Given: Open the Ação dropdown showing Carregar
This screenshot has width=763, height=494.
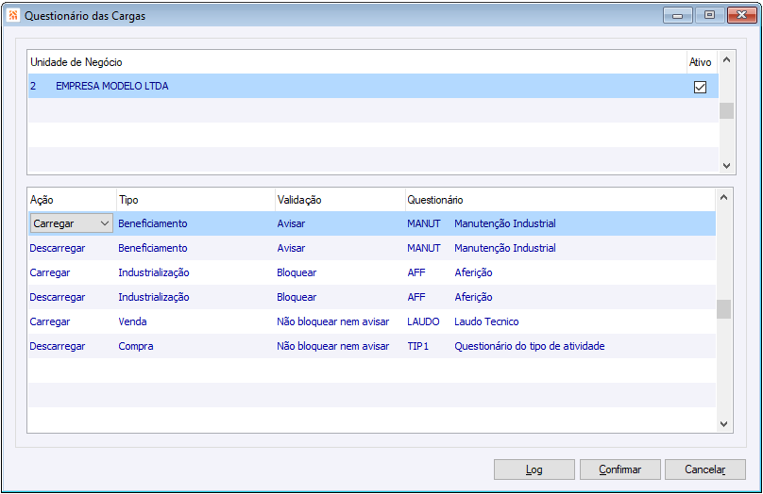Looking at the screenshot, I should click(x=72, y=223).
